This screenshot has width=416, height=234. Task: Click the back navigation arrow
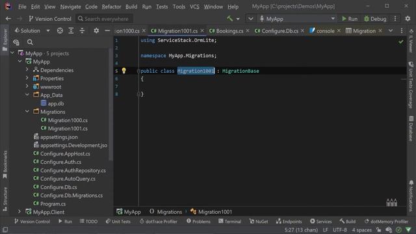pos(8,19)
